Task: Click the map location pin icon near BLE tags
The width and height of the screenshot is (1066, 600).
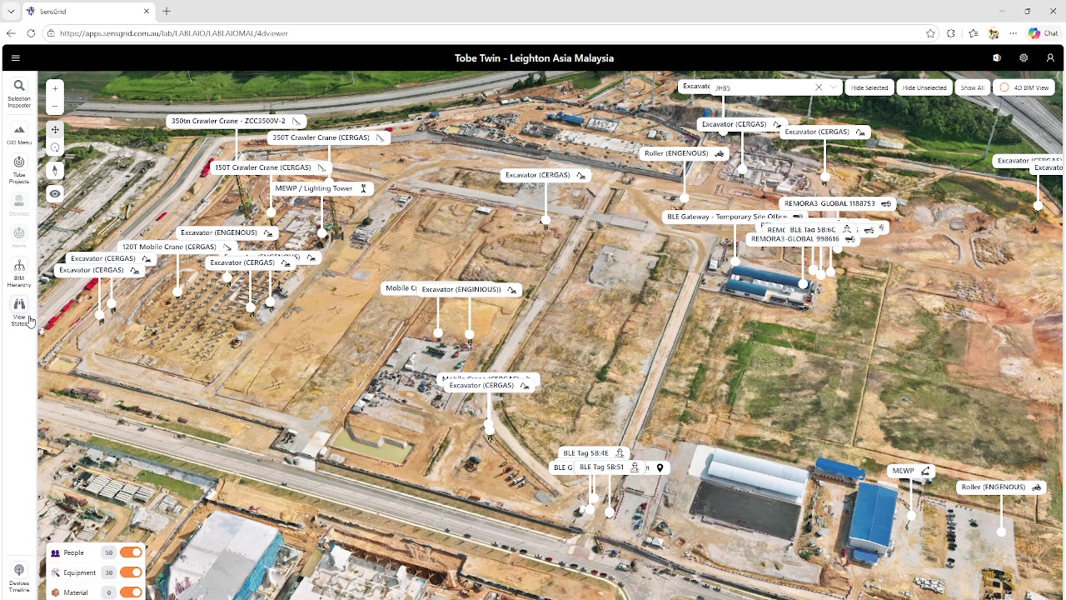Action: point(660,468)
